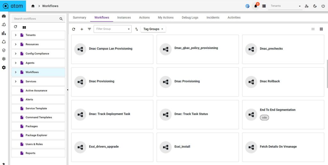Open Dnac_gbac_policy_provisioning workflow

point(198,49)
